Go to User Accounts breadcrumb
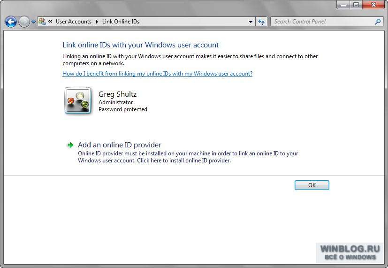This screenshot has height=268, width=388. 74,22
